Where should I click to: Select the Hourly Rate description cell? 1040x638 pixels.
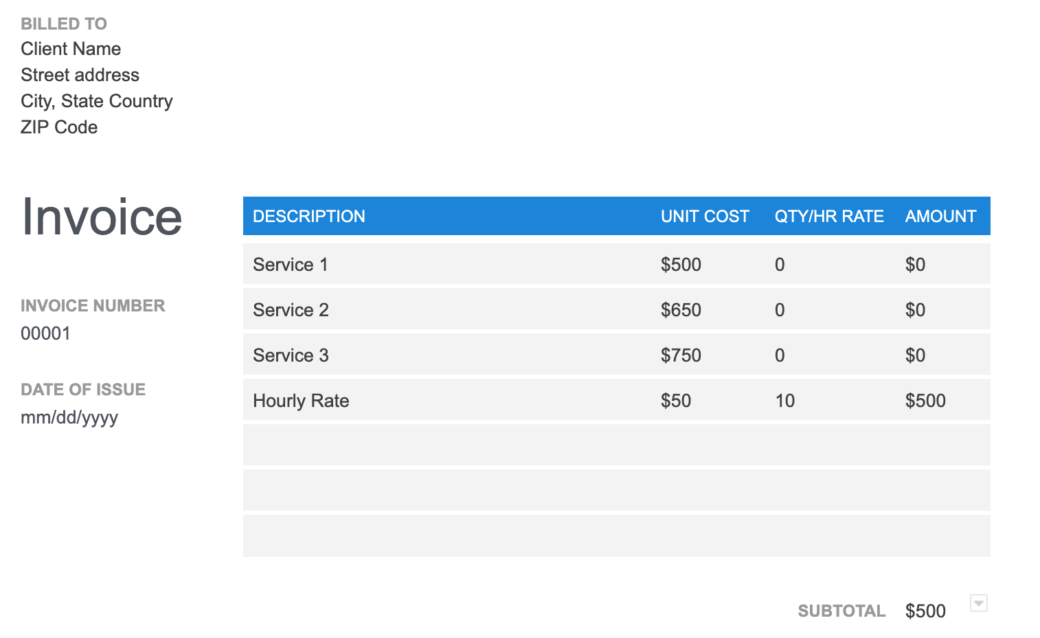(301, 400)
